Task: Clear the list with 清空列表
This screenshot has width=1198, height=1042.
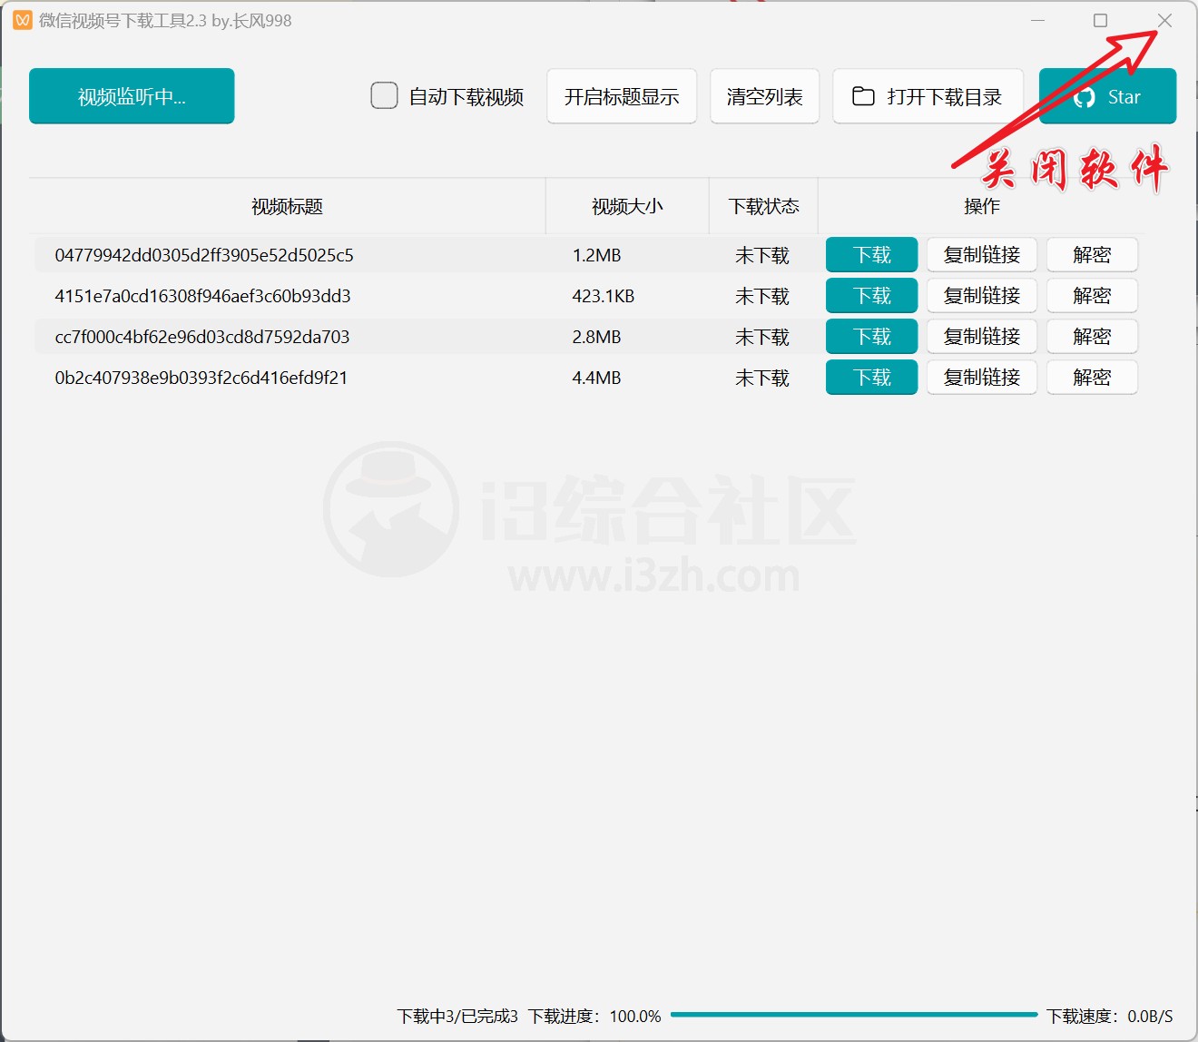Action: pyautogui.click(x=764, y=96)
